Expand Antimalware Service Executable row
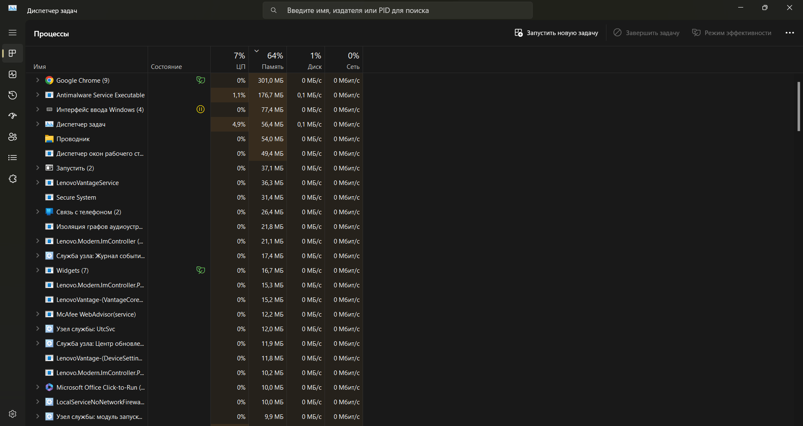Image resolution: width=803 pixels, height=426 pixels. point(38,95)
